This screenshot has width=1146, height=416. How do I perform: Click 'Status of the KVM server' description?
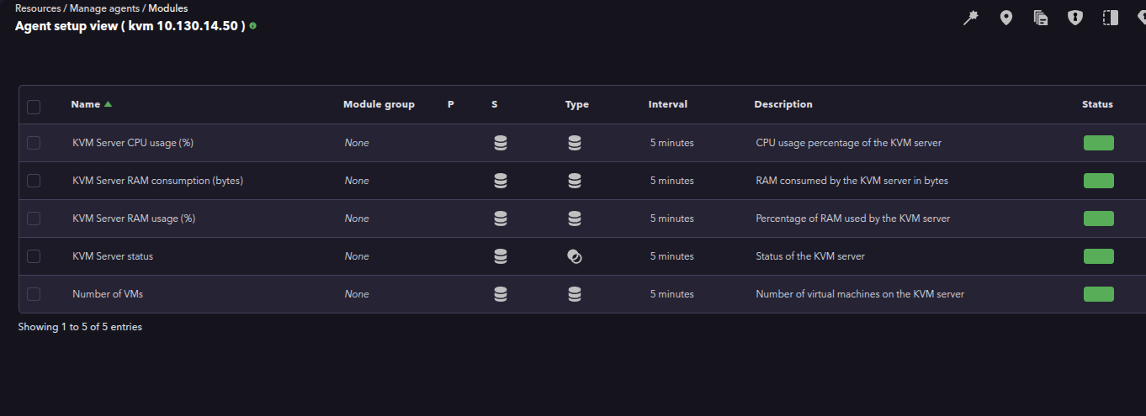(x=810, y=256)
